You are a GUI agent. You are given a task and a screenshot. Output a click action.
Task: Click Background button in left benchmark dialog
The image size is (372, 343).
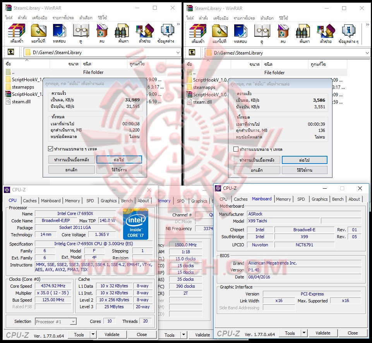71,160
